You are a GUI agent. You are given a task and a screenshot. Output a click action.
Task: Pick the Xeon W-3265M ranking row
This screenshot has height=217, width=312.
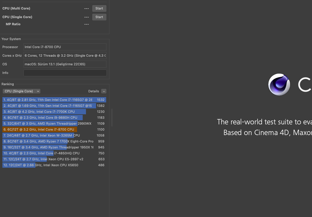point(54,136)
